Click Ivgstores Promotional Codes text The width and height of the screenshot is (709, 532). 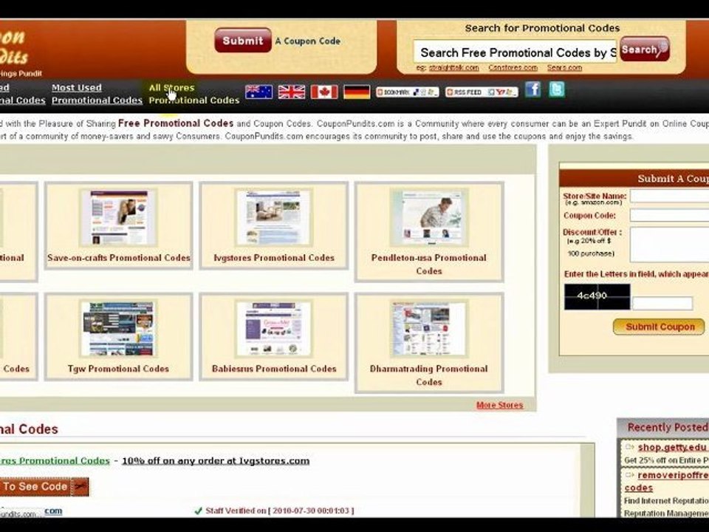coord(274,258)
